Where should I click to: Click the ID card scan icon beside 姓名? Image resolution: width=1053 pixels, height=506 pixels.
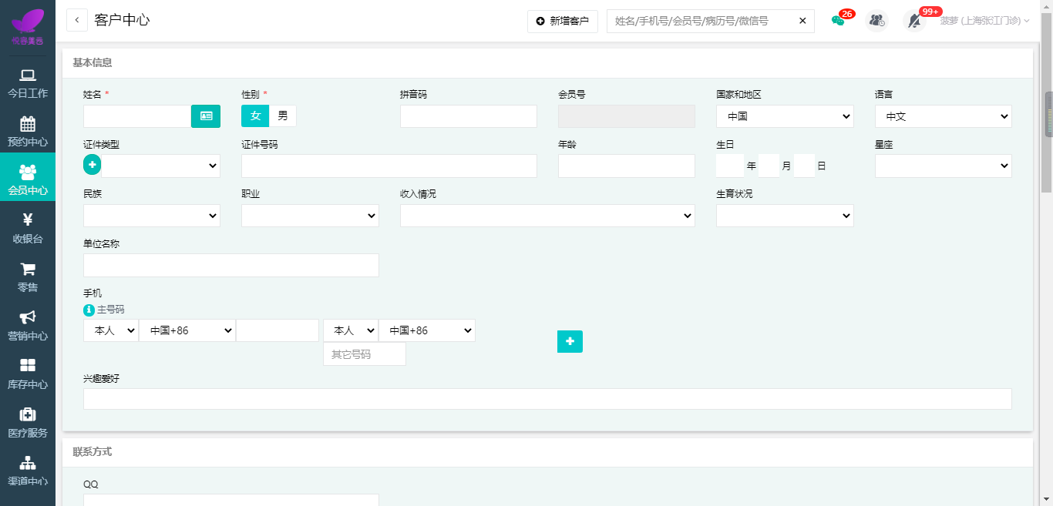206,116
